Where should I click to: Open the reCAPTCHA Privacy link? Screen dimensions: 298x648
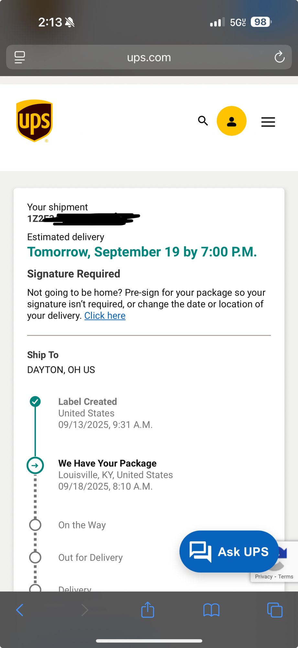pos(264,577)
